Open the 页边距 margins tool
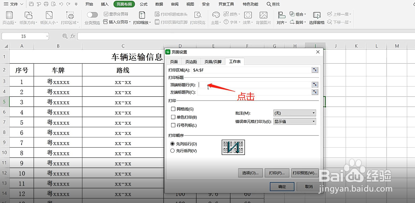Viewport: 415px width, 203px height. click(x=9, y=18)
